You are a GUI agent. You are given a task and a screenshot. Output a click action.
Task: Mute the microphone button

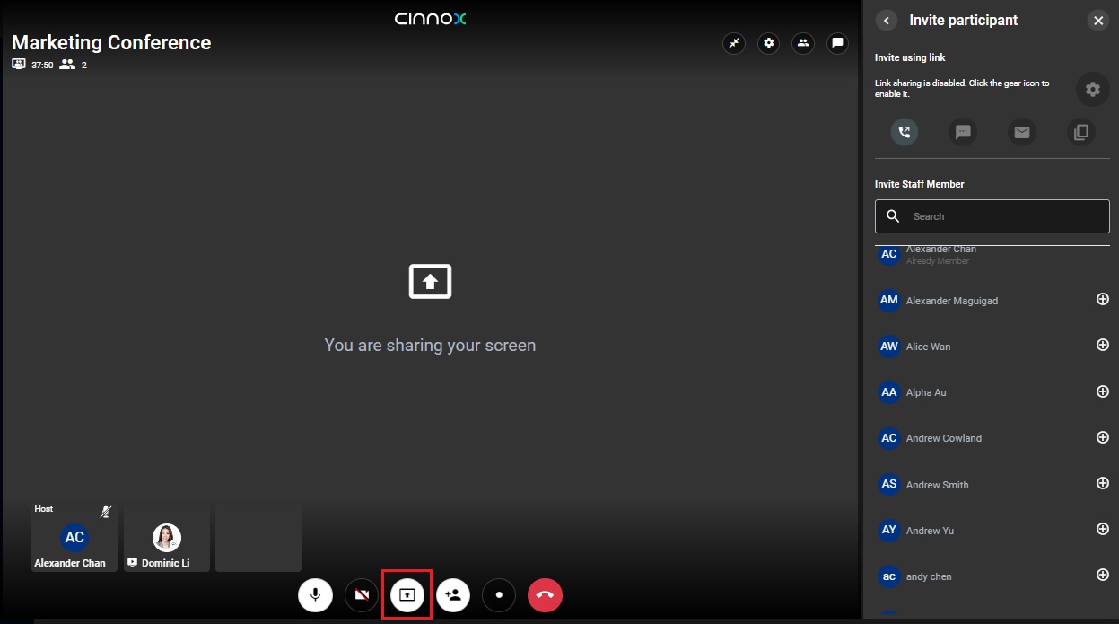coord(316,594)
